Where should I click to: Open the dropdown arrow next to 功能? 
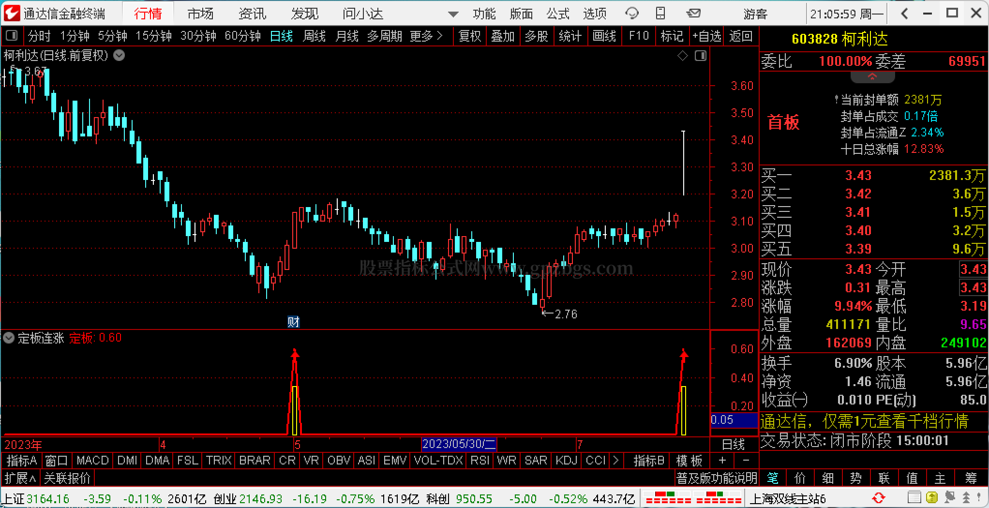pyautogui.click(x=453, y=14)
